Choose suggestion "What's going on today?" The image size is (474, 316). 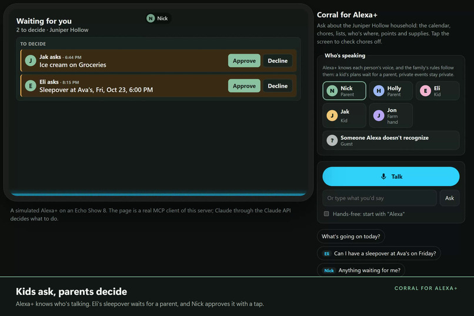351,237
